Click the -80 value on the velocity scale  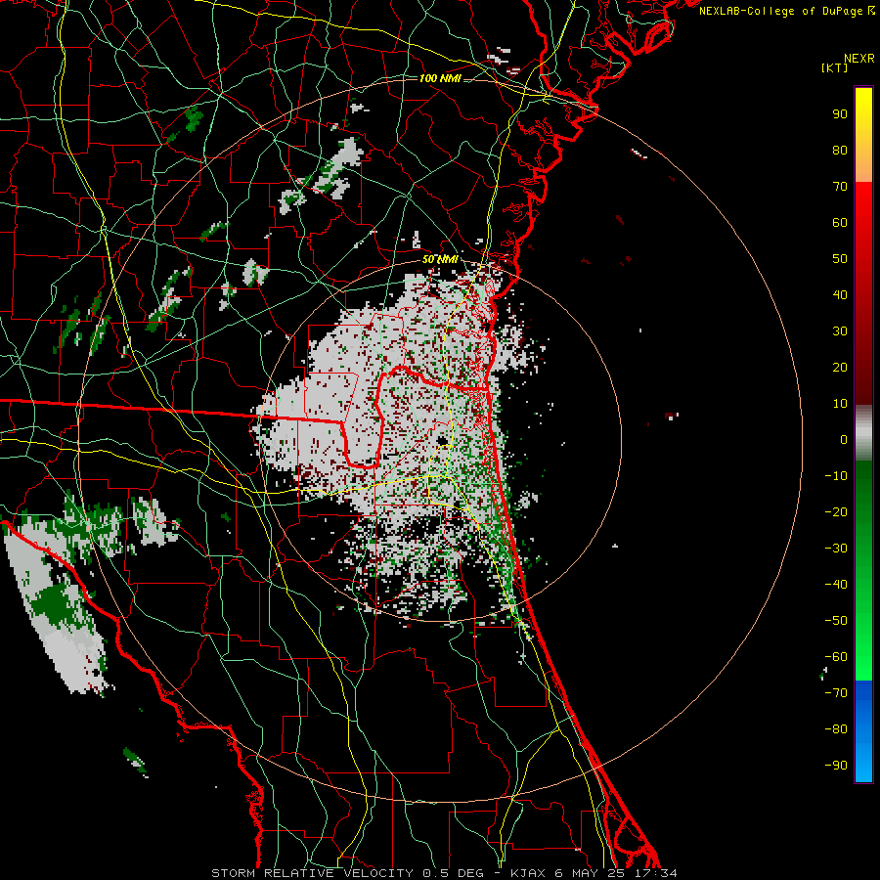(836, 729)
